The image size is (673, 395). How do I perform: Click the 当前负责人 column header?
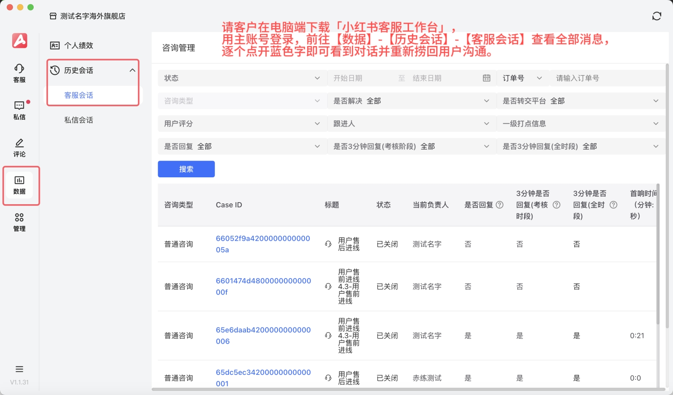tap(431, 205)
